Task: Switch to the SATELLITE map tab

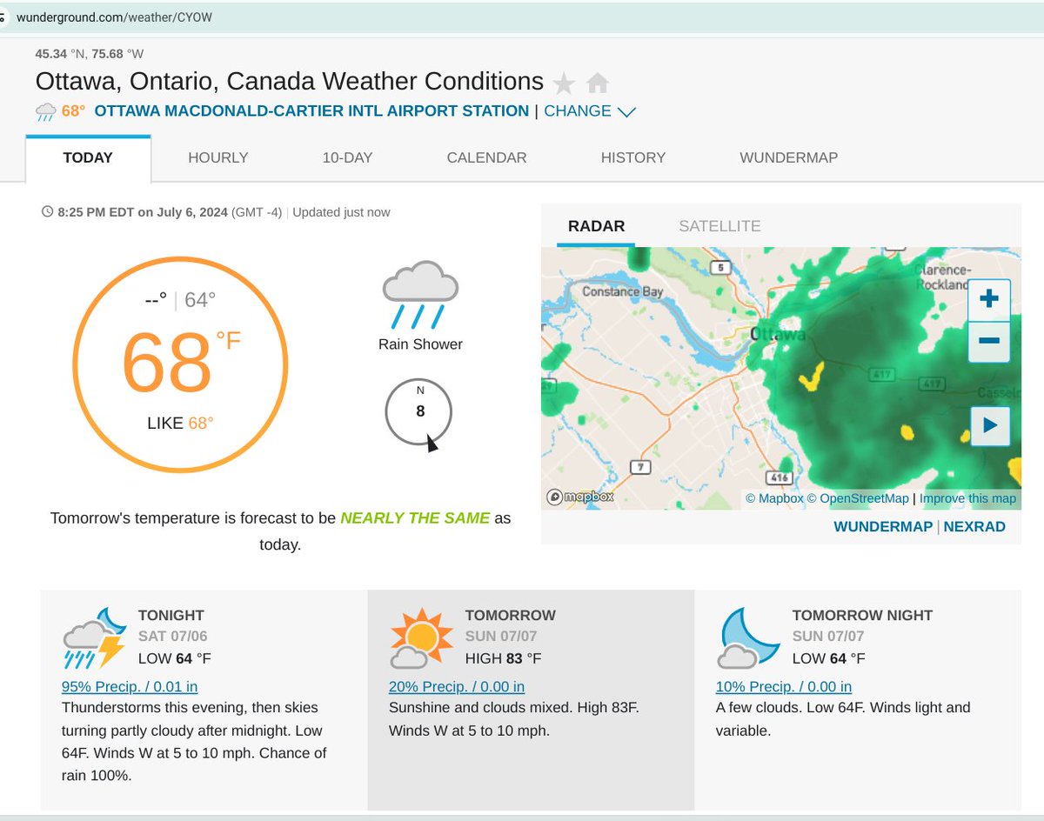Action: click(x=719, y=226)
